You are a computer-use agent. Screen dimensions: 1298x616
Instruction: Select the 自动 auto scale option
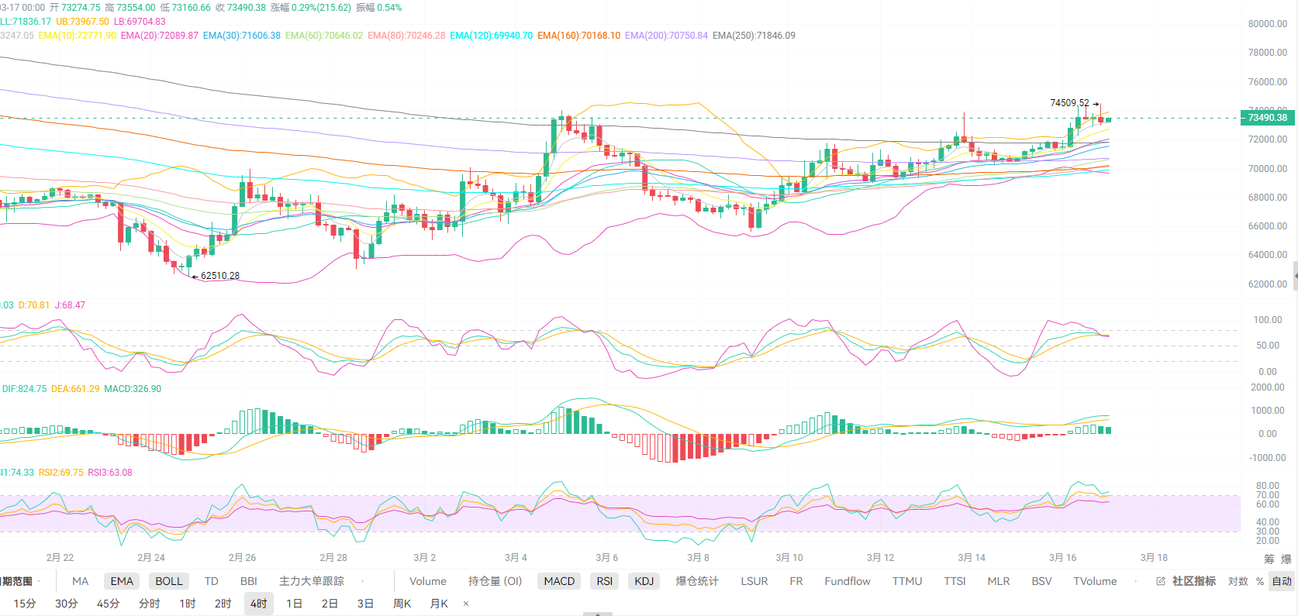coord(1282,581)
